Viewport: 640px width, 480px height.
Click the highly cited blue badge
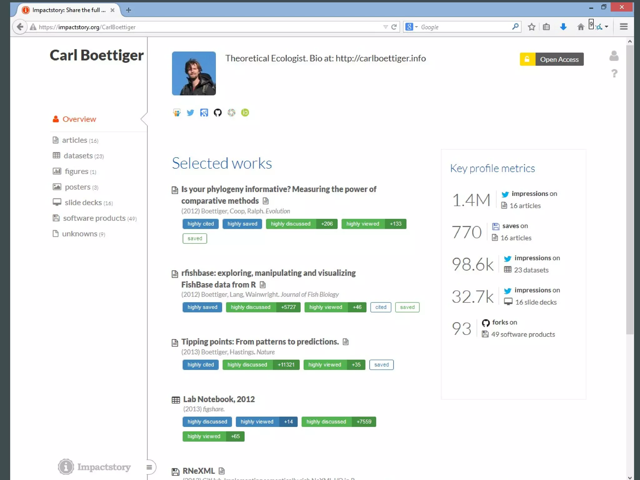[200, 224]
